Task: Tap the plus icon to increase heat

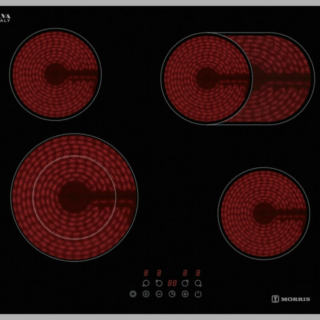Action: [185, 294]
